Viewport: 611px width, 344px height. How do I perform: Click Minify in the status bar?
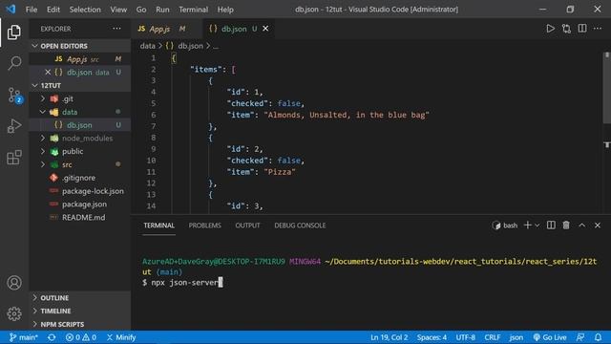(x=121, y=337)
